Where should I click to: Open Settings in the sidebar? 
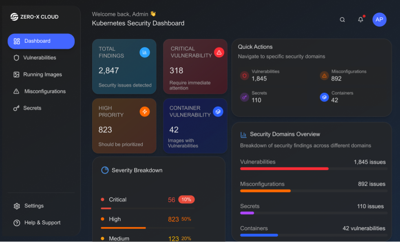point(34,206)
